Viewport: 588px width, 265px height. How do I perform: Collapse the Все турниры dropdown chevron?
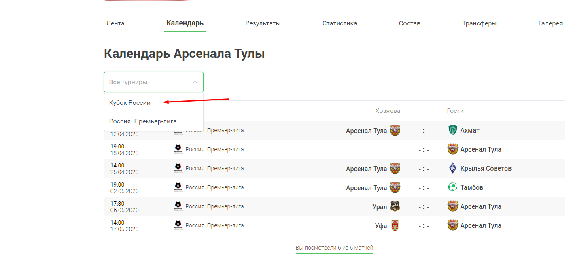[195, 82]
